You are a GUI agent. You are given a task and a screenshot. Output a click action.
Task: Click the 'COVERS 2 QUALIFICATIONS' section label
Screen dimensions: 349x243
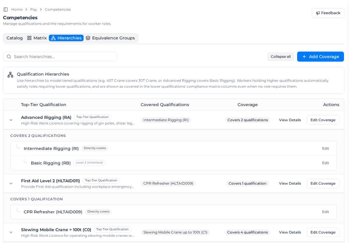(x=38, y=136)
